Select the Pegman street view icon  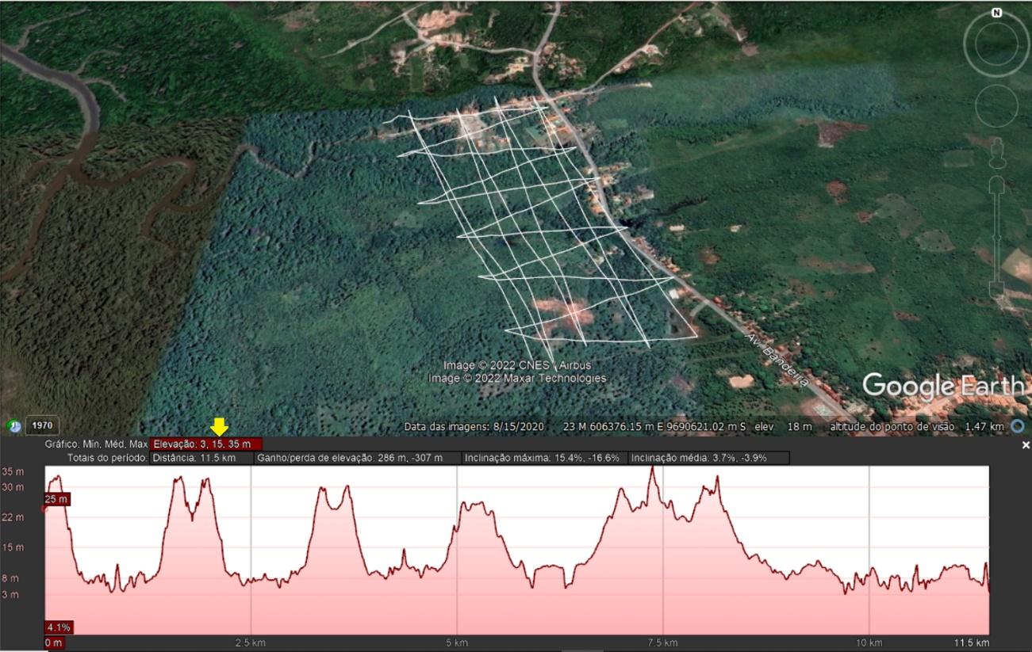tap(997, 152)
